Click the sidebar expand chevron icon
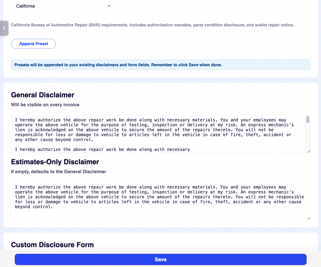Screen dimensions: 321x267 click(x=4, y=28)
